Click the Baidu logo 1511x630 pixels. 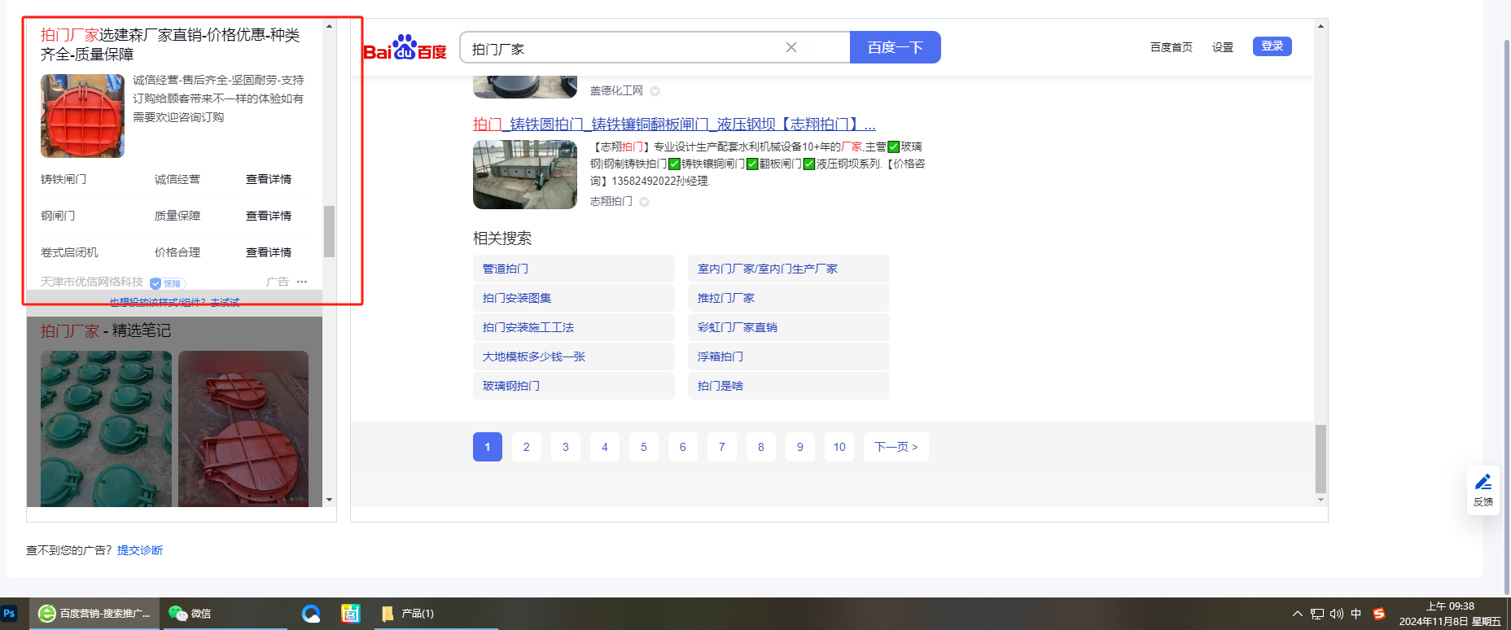(405, 48)
